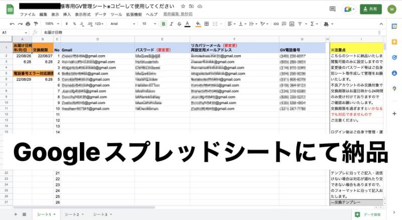Open the borders menu

(207, 24)
